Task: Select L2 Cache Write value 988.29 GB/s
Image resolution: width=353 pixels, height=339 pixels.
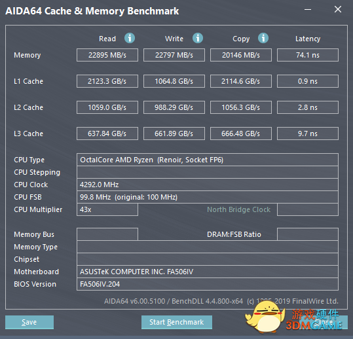Action: coord(174,107)
